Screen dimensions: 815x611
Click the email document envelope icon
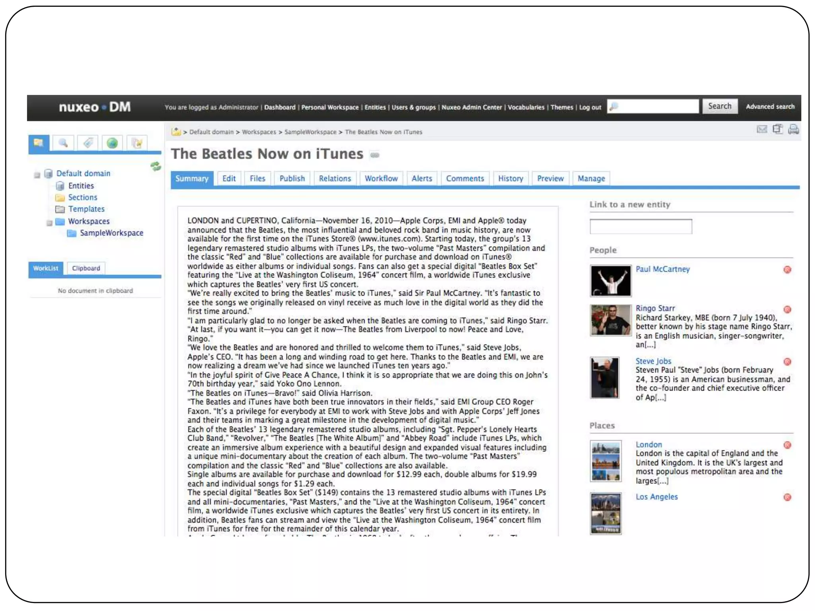tap(762, 129)
